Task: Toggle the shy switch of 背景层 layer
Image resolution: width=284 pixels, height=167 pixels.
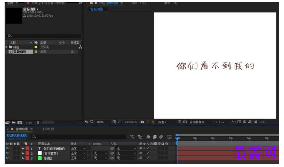Action: pyautogui.click(x=141, y=158)
